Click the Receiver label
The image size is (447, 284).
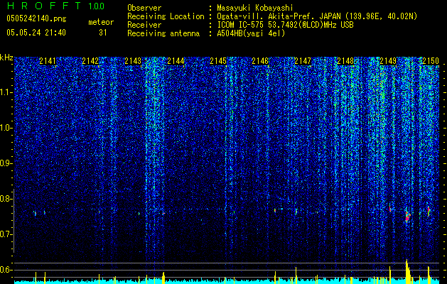point(144,25)
